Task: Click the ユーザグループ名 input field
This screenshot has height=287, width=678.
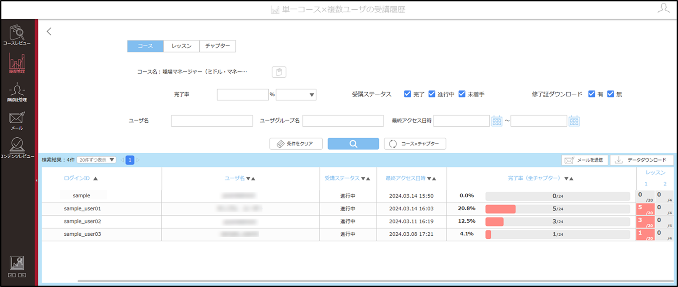Action: 343,121
